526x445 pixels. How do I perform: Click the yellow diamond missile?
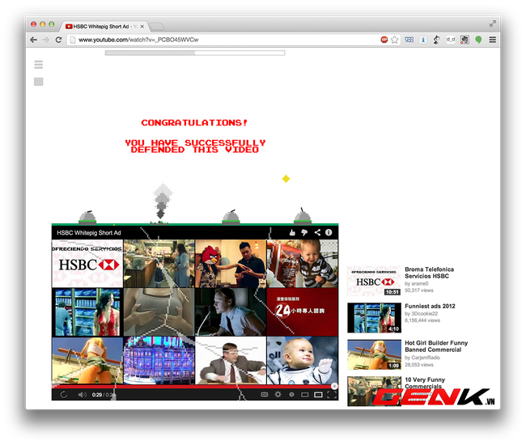pyautogui.click(x=286, y=179)
